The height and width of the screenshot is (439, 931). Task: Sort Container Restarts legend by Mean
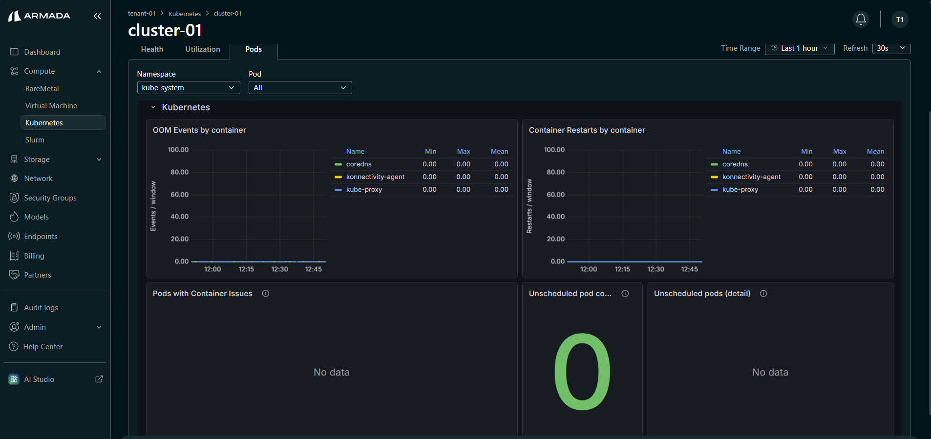pyautogui.click(x=875, y=152)
